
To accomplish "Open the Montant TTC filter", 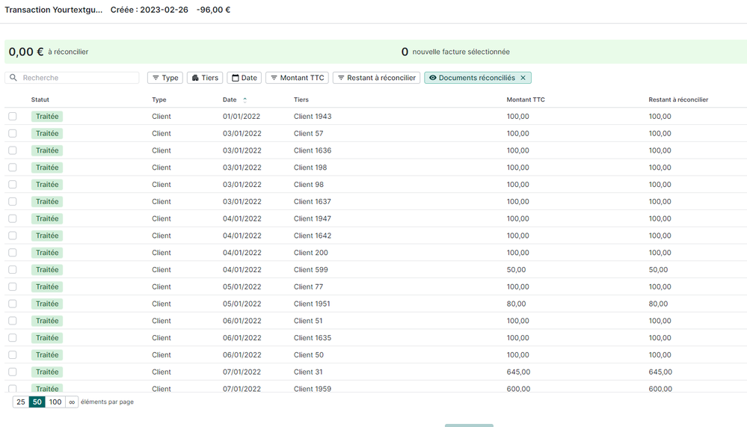I will [x=296, y=78].
